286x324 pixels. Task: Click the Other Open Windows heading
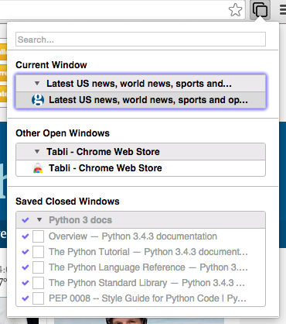pyautogui.click(x=63, y=133)
